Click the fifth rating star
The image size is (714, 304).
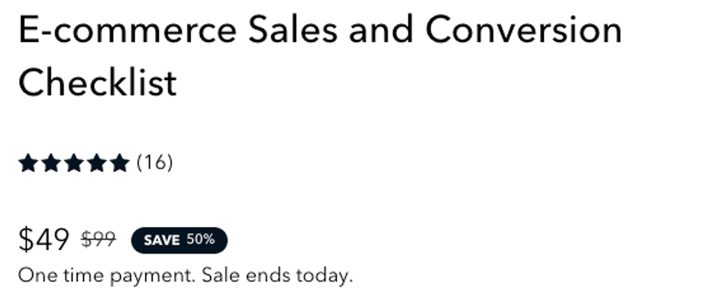[x=120, y=163]
